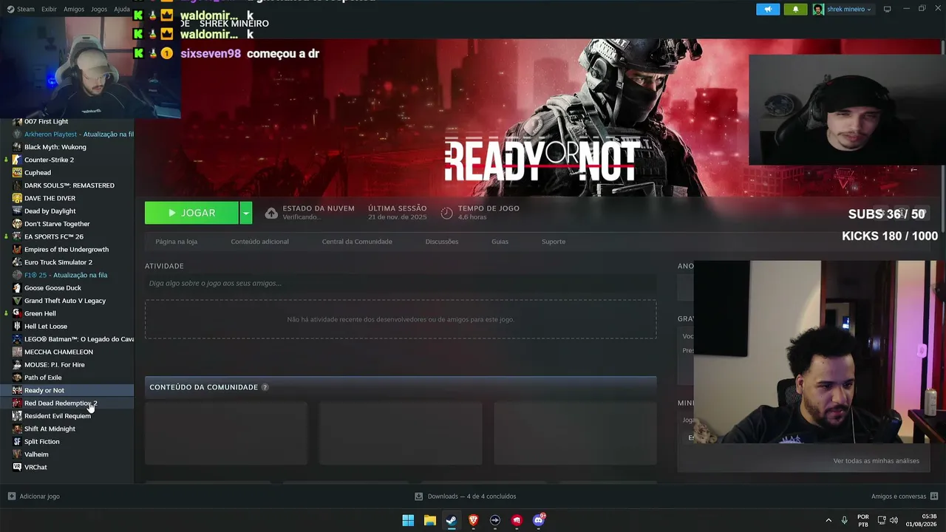The image size is (946, 532).
Task: Open the Central da Comunidade tab
Action: [357, 242]
